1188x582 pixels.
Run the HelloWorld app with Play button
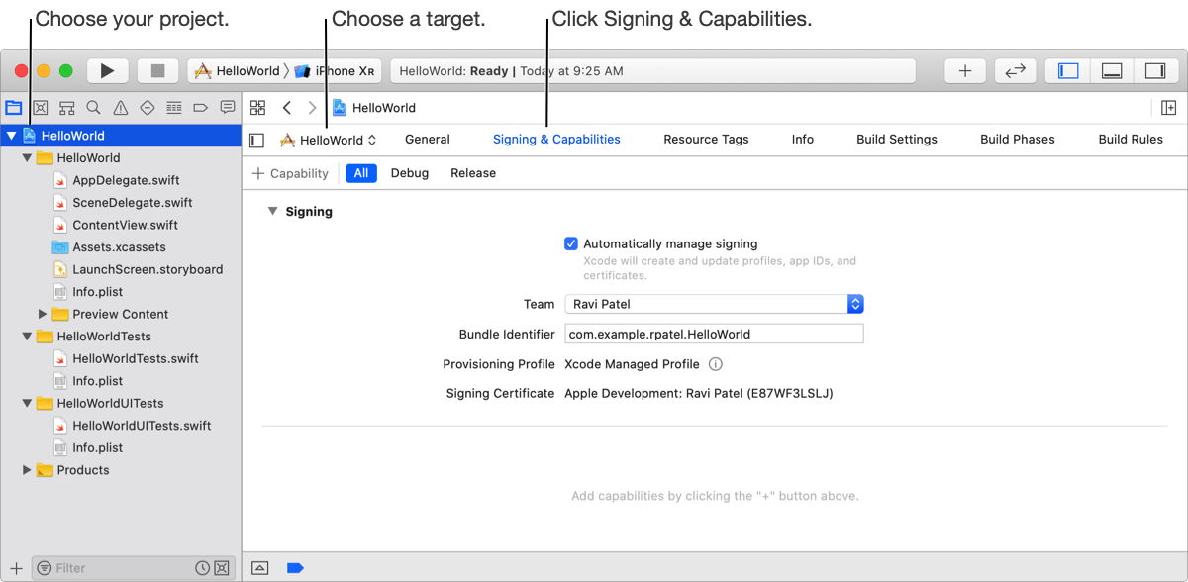pos(108,70)
